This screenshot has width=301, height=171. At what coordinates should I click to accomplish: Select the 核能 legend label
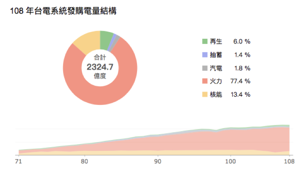pyautogui.click(x=216, y=94)
